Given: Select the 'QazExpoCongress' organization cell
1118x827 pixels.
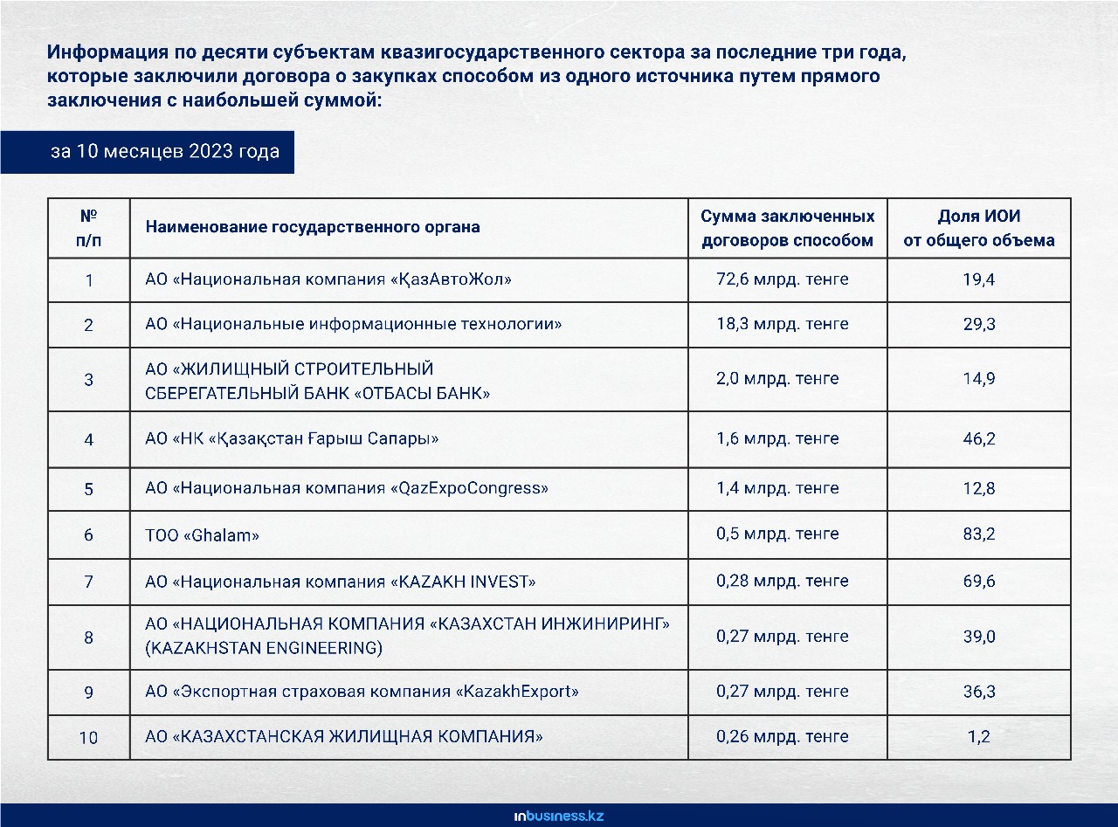Looking at the screenshot, I should click(x=409, y=489).
